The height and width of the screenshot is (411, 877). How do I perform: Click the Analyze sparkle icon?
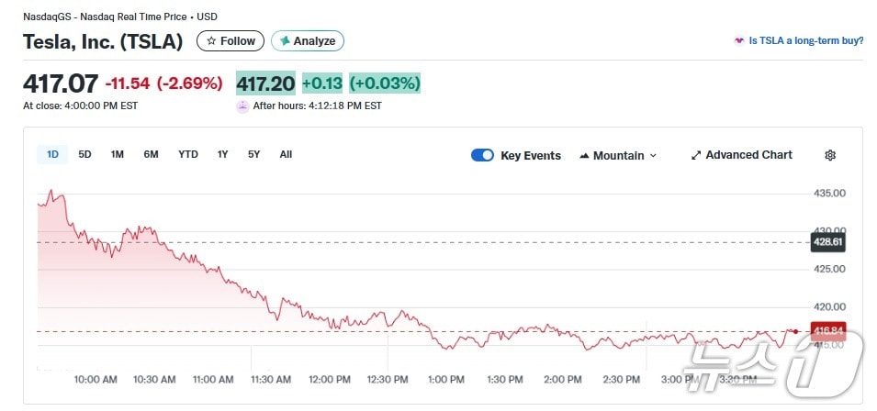pos(285,41)
